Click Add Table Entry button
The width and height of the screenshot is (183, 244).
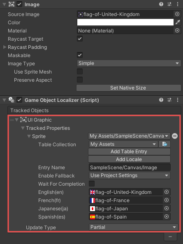tap(129, 152)
